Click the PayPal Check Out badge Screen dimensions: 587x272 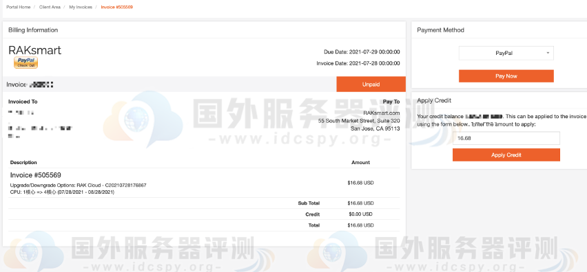(25, 63)
